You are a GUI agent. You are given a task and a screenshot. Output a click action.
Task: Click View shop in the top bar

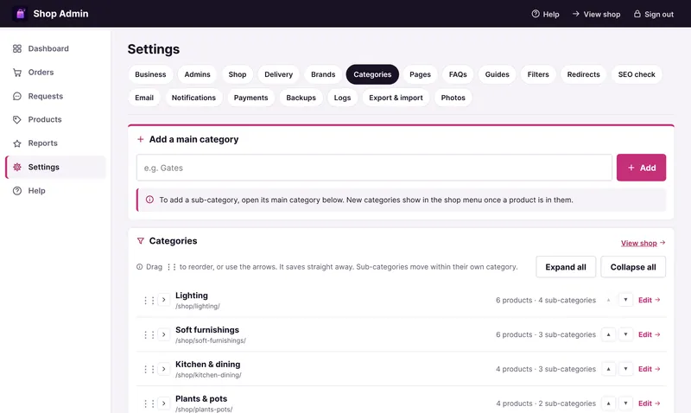[x=596, y=14]
